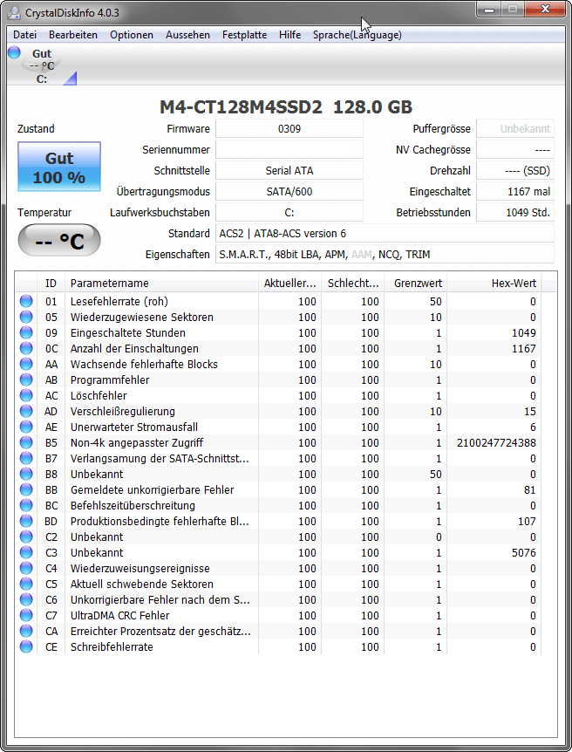The height and width of the screenshot is (752, 572).
Task: Select the Verschleißregulierung parameter name
Action: [x=123, y=412]
